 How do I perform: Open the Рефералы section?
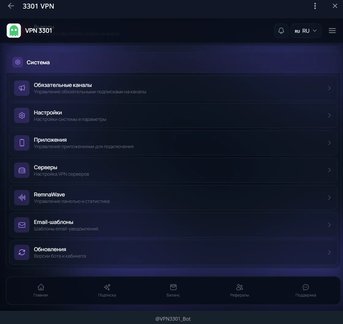click(239, 290)
